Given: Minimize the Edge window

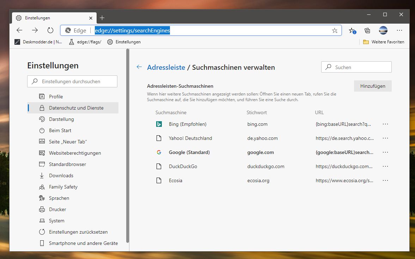Looking at the screenshot, I should click(x=369, y=14).
